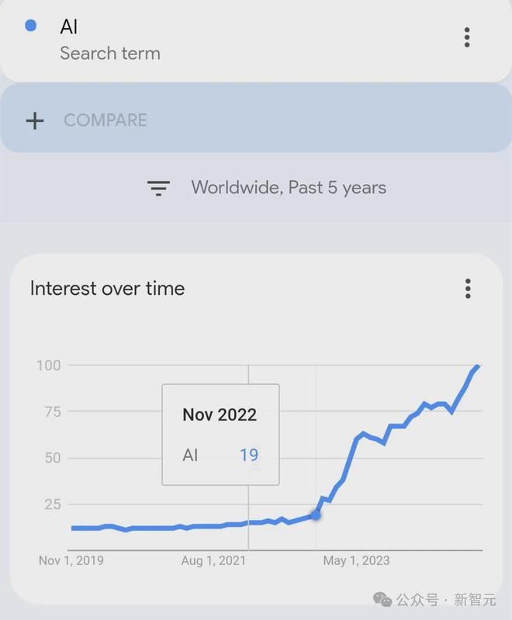Click the 100 y-axis label
The height and width of the screenshot is (620, 512).
pos(49,365)
